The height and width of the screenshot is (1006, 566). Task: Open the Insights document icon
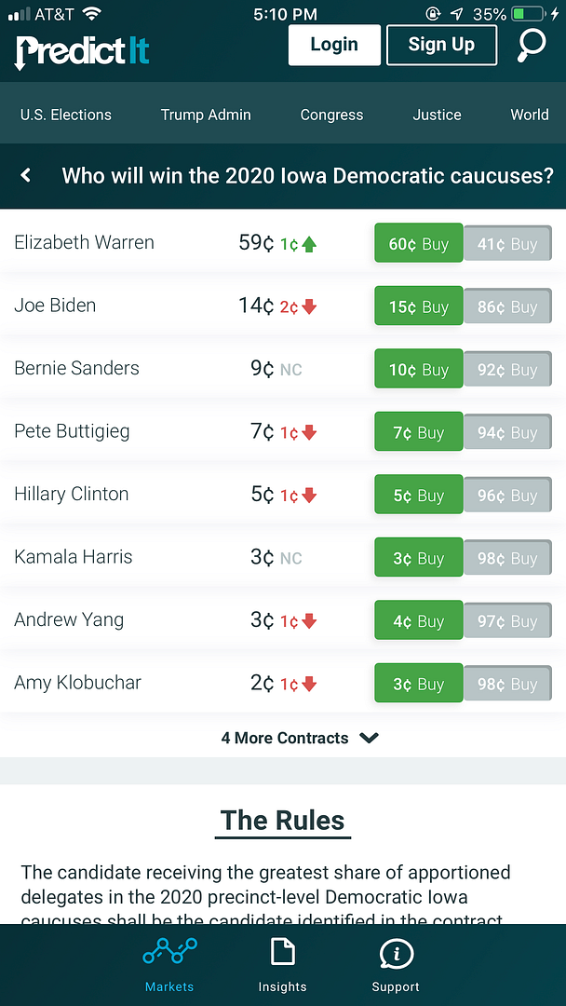point(282,954)
